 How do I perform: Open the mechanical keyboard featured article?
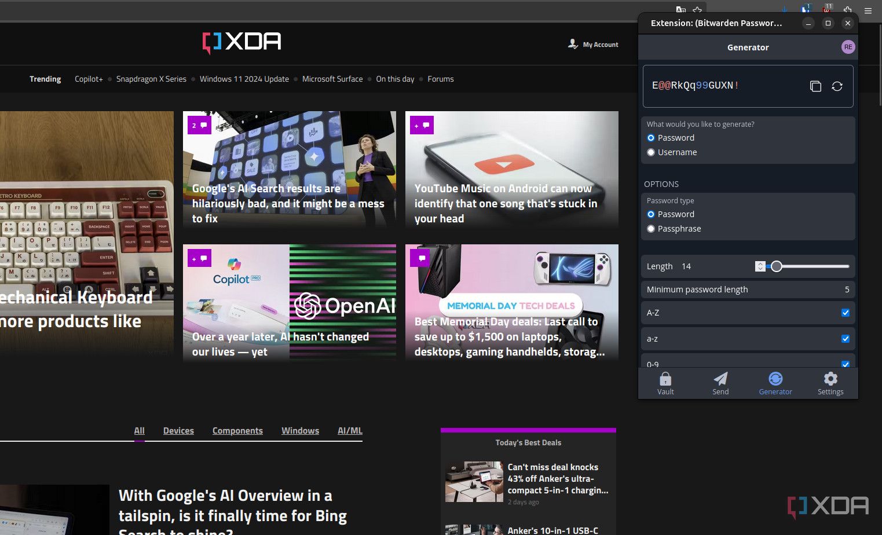pos(76,309)
